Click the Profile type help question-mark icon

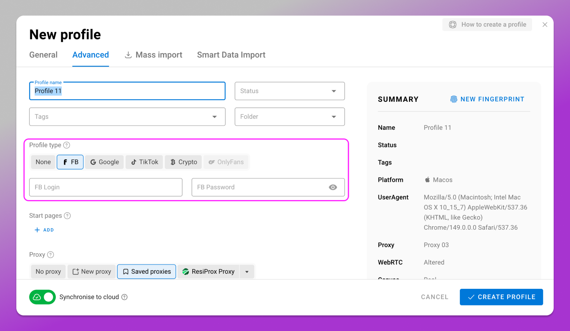pyautogui.click(x=66, y=145)
